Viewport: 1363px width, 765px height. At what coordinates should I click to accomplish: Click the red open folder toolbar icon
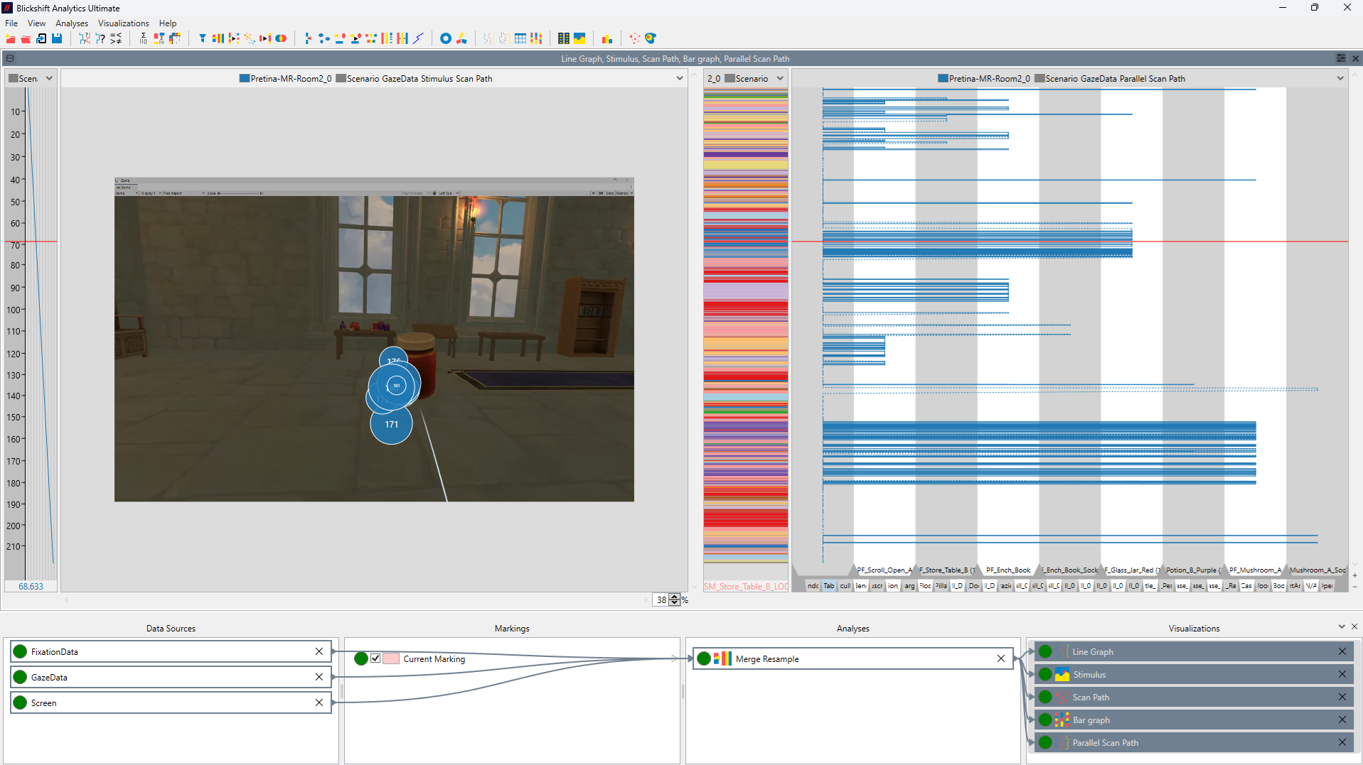tap(26, 38)
